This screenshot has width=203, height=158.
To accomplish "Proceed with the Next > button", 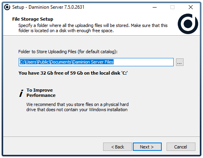I will [x=147, y=146].
